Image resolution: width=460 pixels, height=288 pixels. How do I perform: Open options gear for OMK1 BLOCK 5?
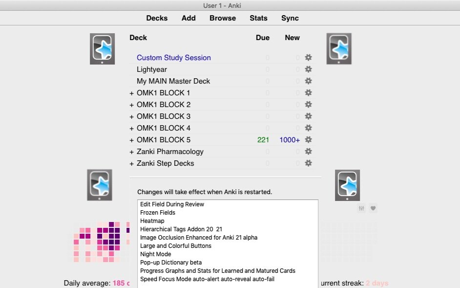[308, 139]
